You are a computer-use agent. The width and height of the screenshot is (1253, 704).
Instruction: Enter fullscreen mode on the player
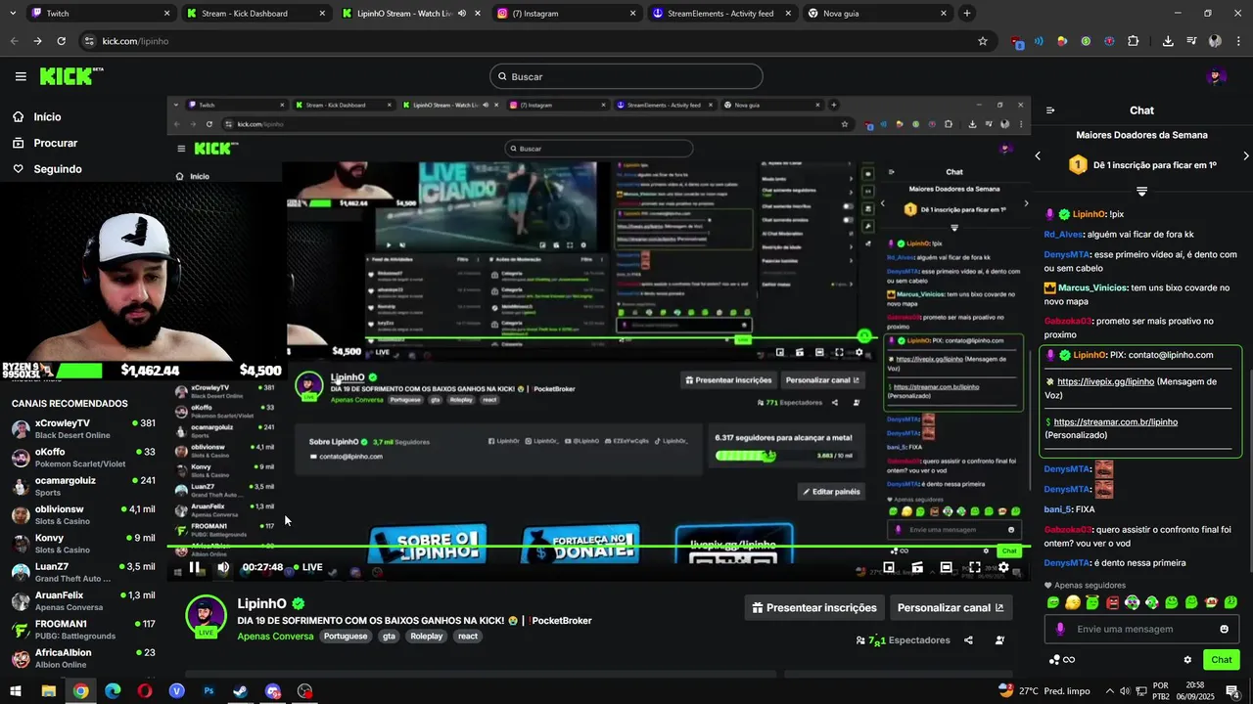tap(975, 567)
